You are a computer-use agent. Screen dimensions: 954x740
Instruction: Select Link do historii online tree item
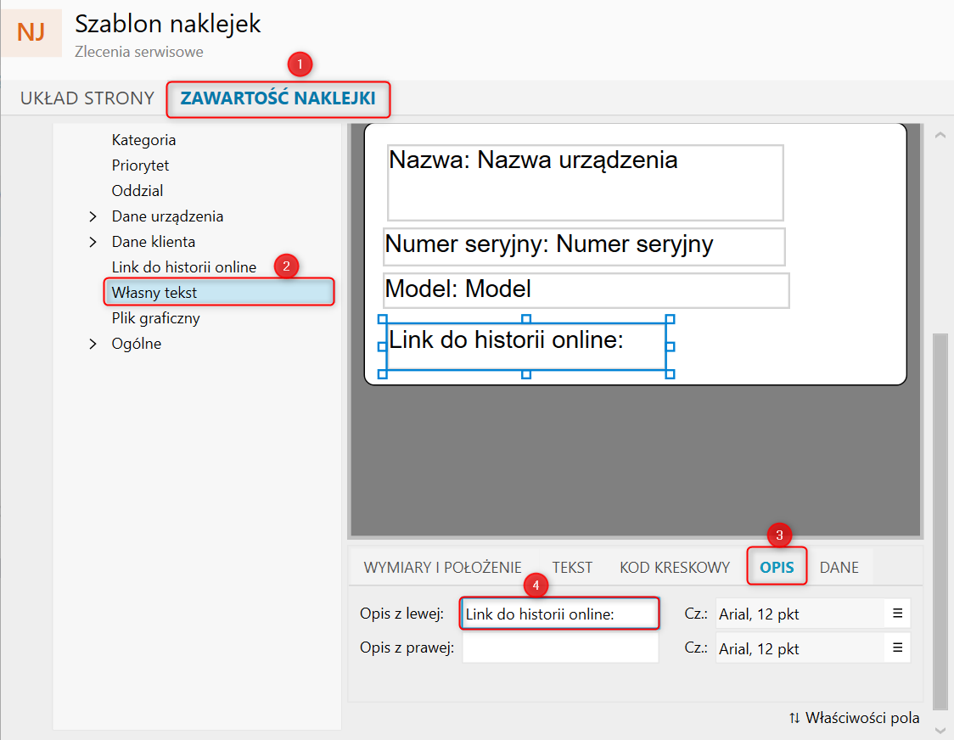click(x=183, y=267)
